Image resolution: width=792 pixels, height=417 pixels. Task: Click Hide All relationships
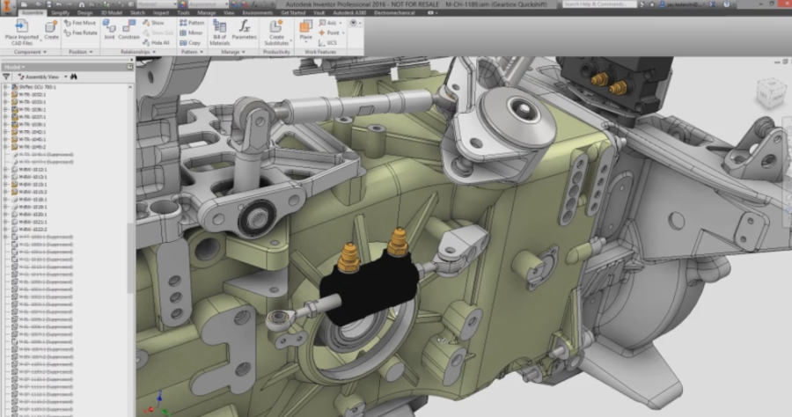point(156,43)
